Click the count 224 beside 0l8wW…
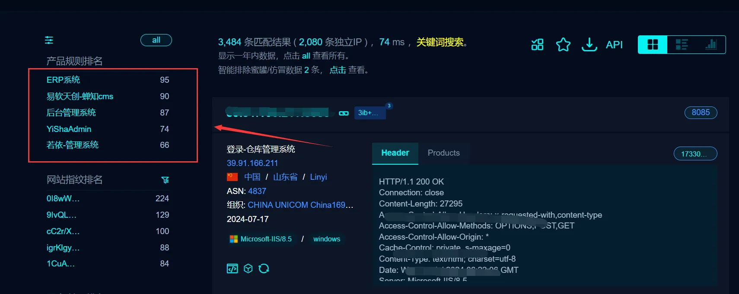Viewport: 739px width, 294px height. (162, 198)
